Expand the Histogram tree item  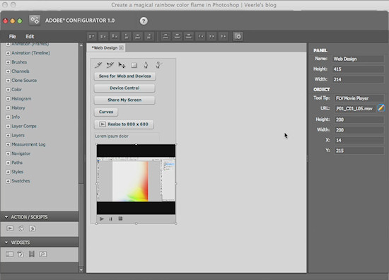[8, 99]
